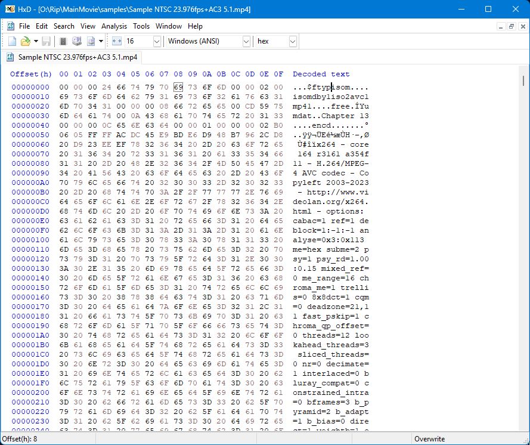Create a new file with the New icon
The height and width of the screenshot is (445, 530).
tap(12, 41)
